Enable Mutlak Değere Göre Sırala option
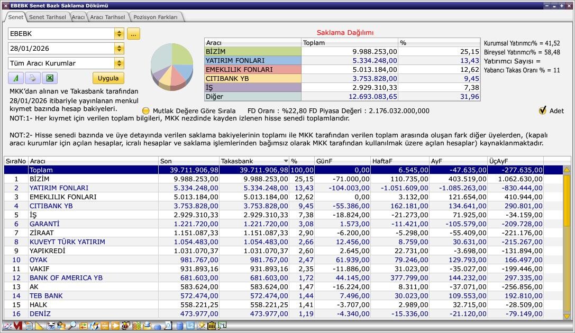Screen dimensions: 575x333 146,111
